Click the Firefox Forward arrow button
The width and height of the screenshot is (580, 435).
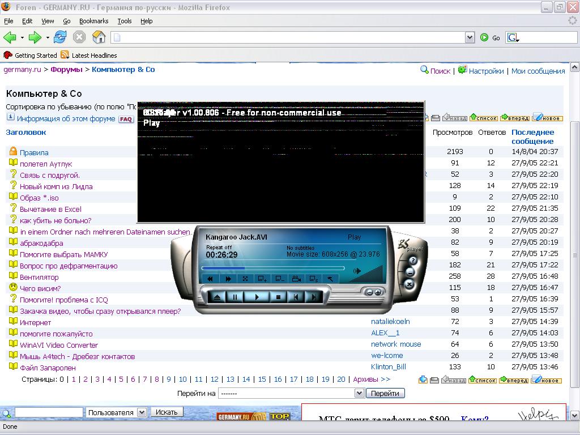coord(35,37)
